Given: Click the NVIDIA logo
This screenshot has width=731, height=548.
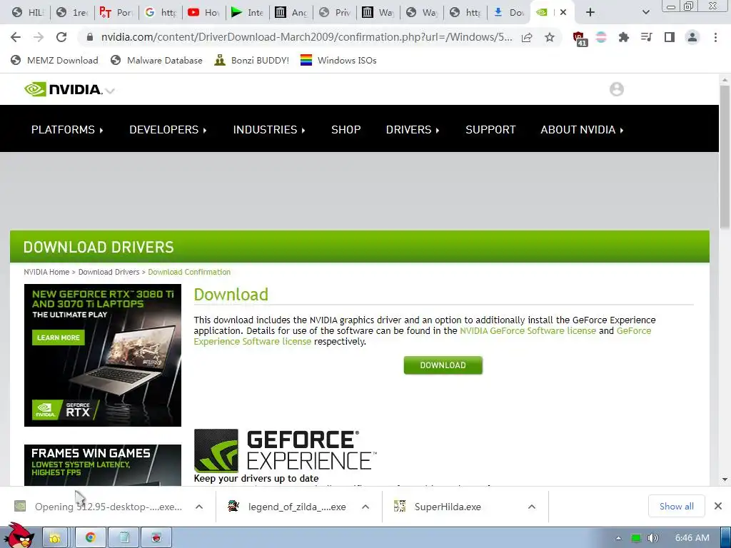Looking at the screenshot, I should click(x=63, y=89).
